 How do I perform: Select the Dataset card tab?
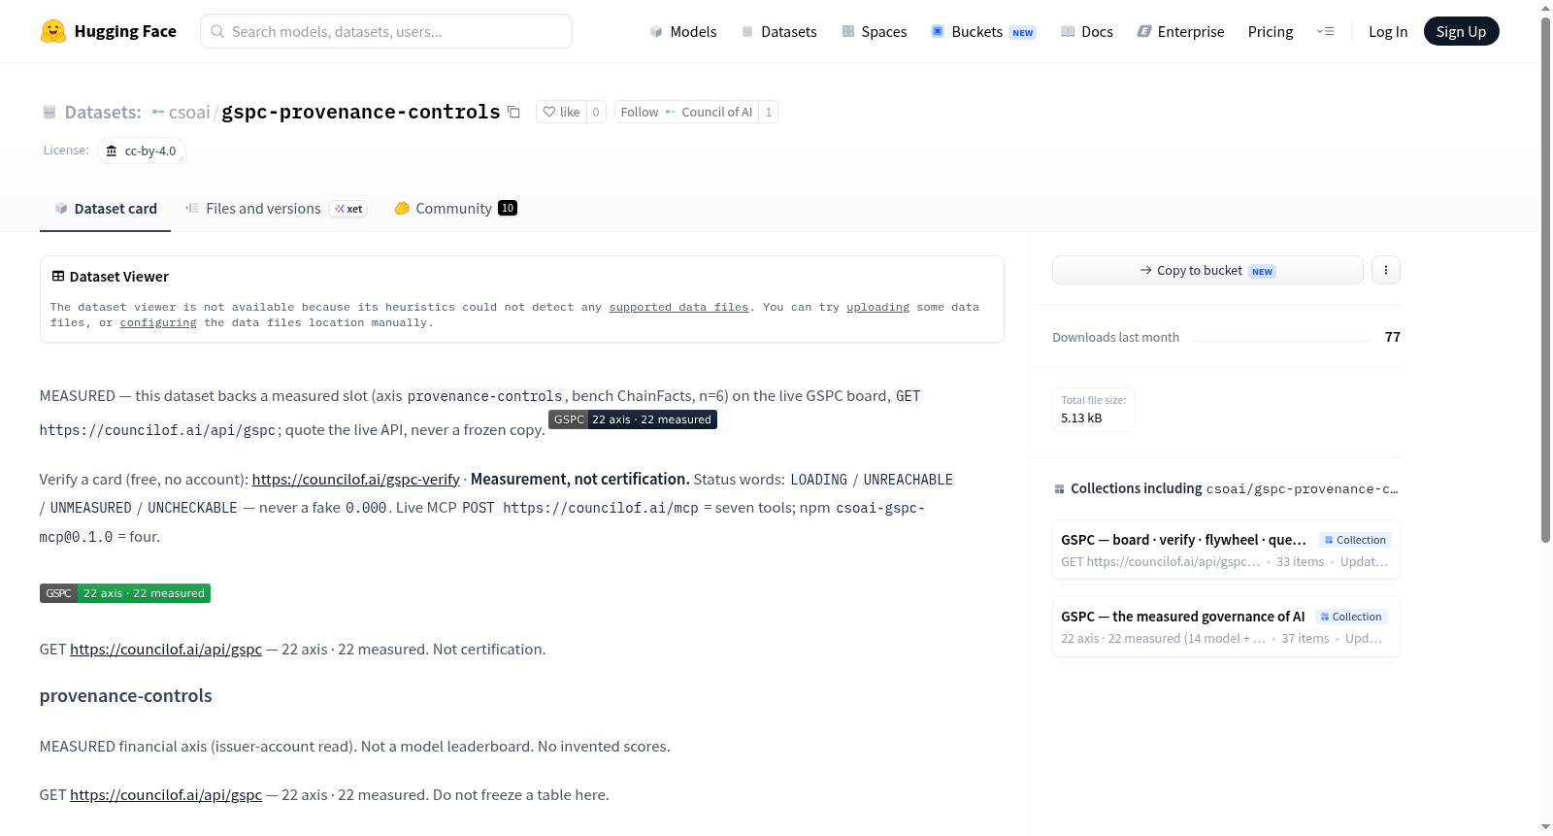(105, 209)
